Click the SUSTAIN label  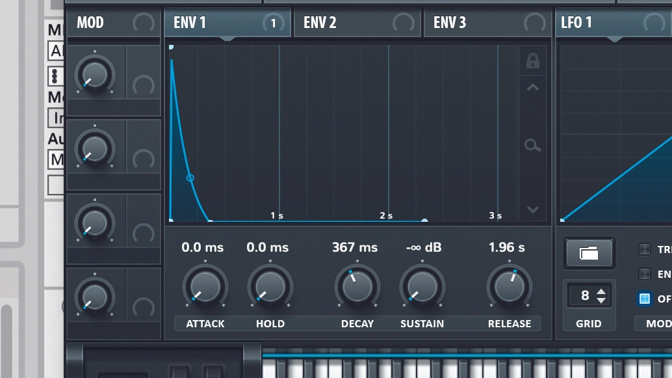click(422, 324)
